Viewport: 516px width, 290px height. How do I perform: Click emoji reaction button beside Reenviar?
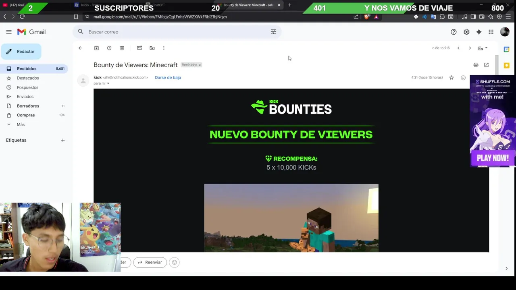pyautogui.click(x=174, y=262)
